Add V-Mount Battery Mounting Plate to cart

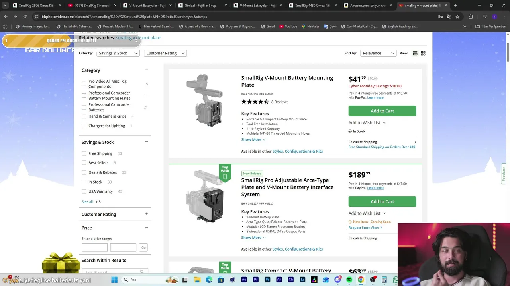pos(382,111)
